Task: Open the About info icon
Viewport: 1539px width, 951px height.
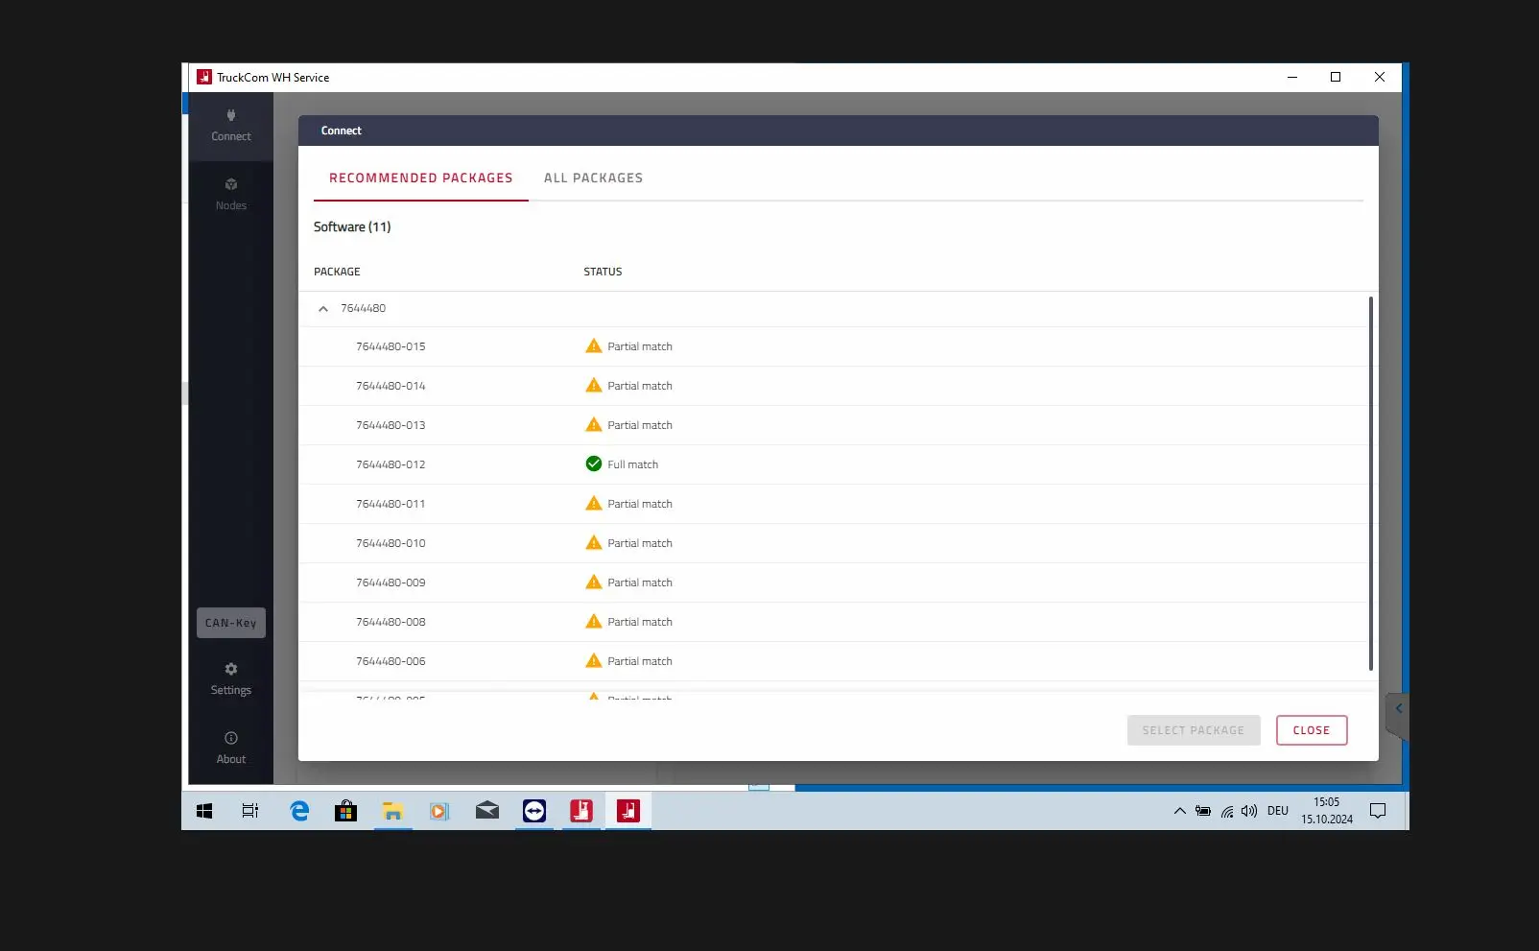Action: pos(230,748)
